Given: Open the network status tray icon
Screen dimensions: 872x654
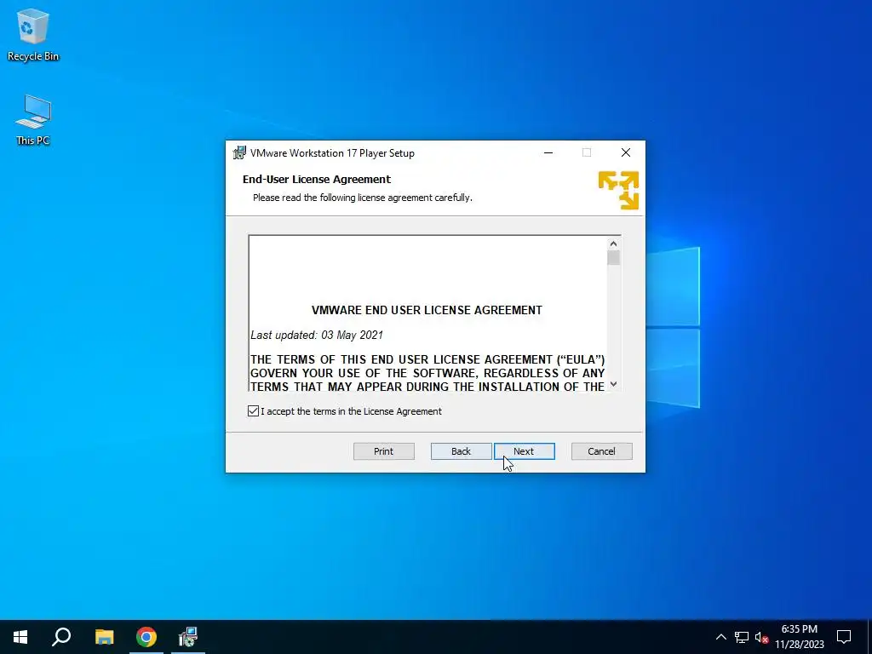Looking at the screenshot, I should coord(742,637).
